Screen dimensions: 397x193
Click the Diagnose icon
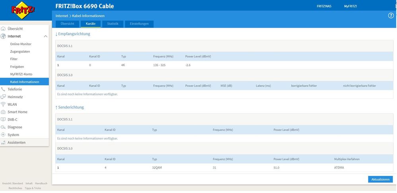click(3, 127)
